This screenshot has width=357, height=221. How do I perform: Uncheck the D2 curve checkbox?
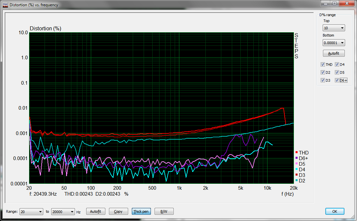(323, 72)
